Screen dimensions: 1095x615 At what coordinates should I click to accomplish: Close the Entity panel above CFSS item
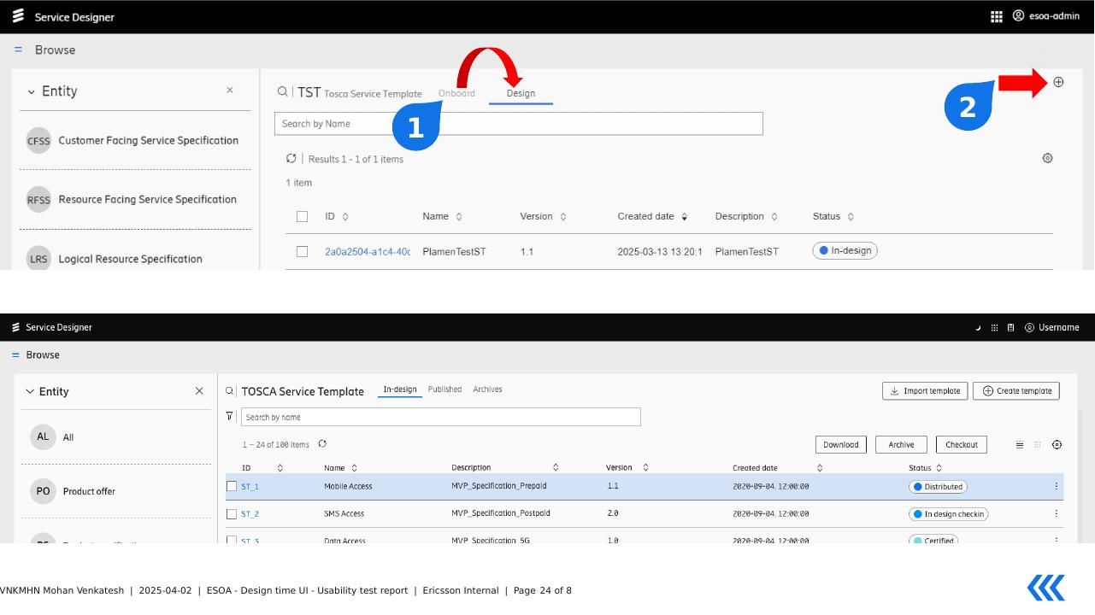coord(229,90)
